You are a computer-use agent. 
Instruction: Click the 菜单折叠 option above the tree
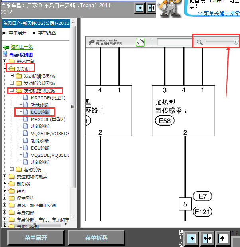pyautogui.click(x=47, y=33)
